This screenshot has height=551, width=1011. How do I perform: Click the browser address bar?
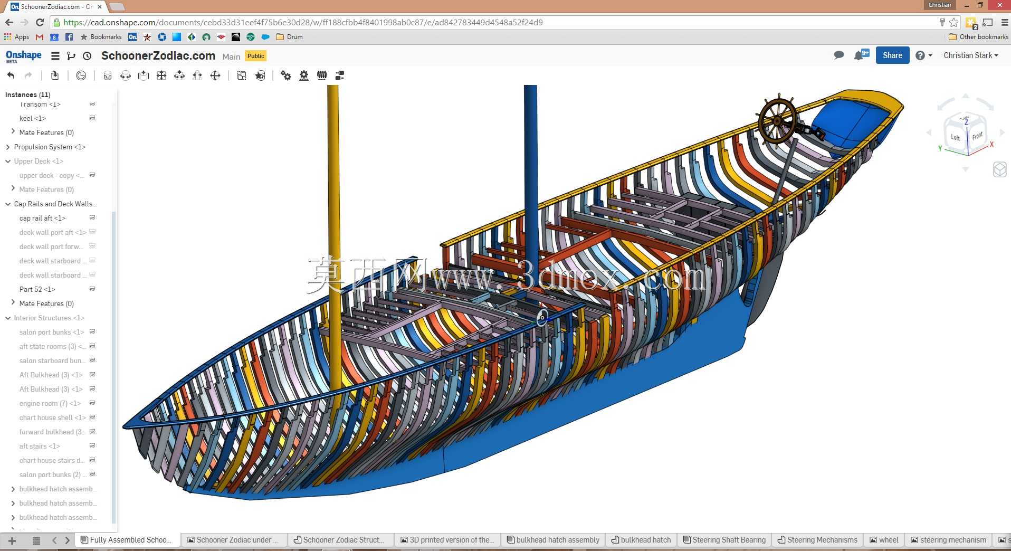coord(496,22)
